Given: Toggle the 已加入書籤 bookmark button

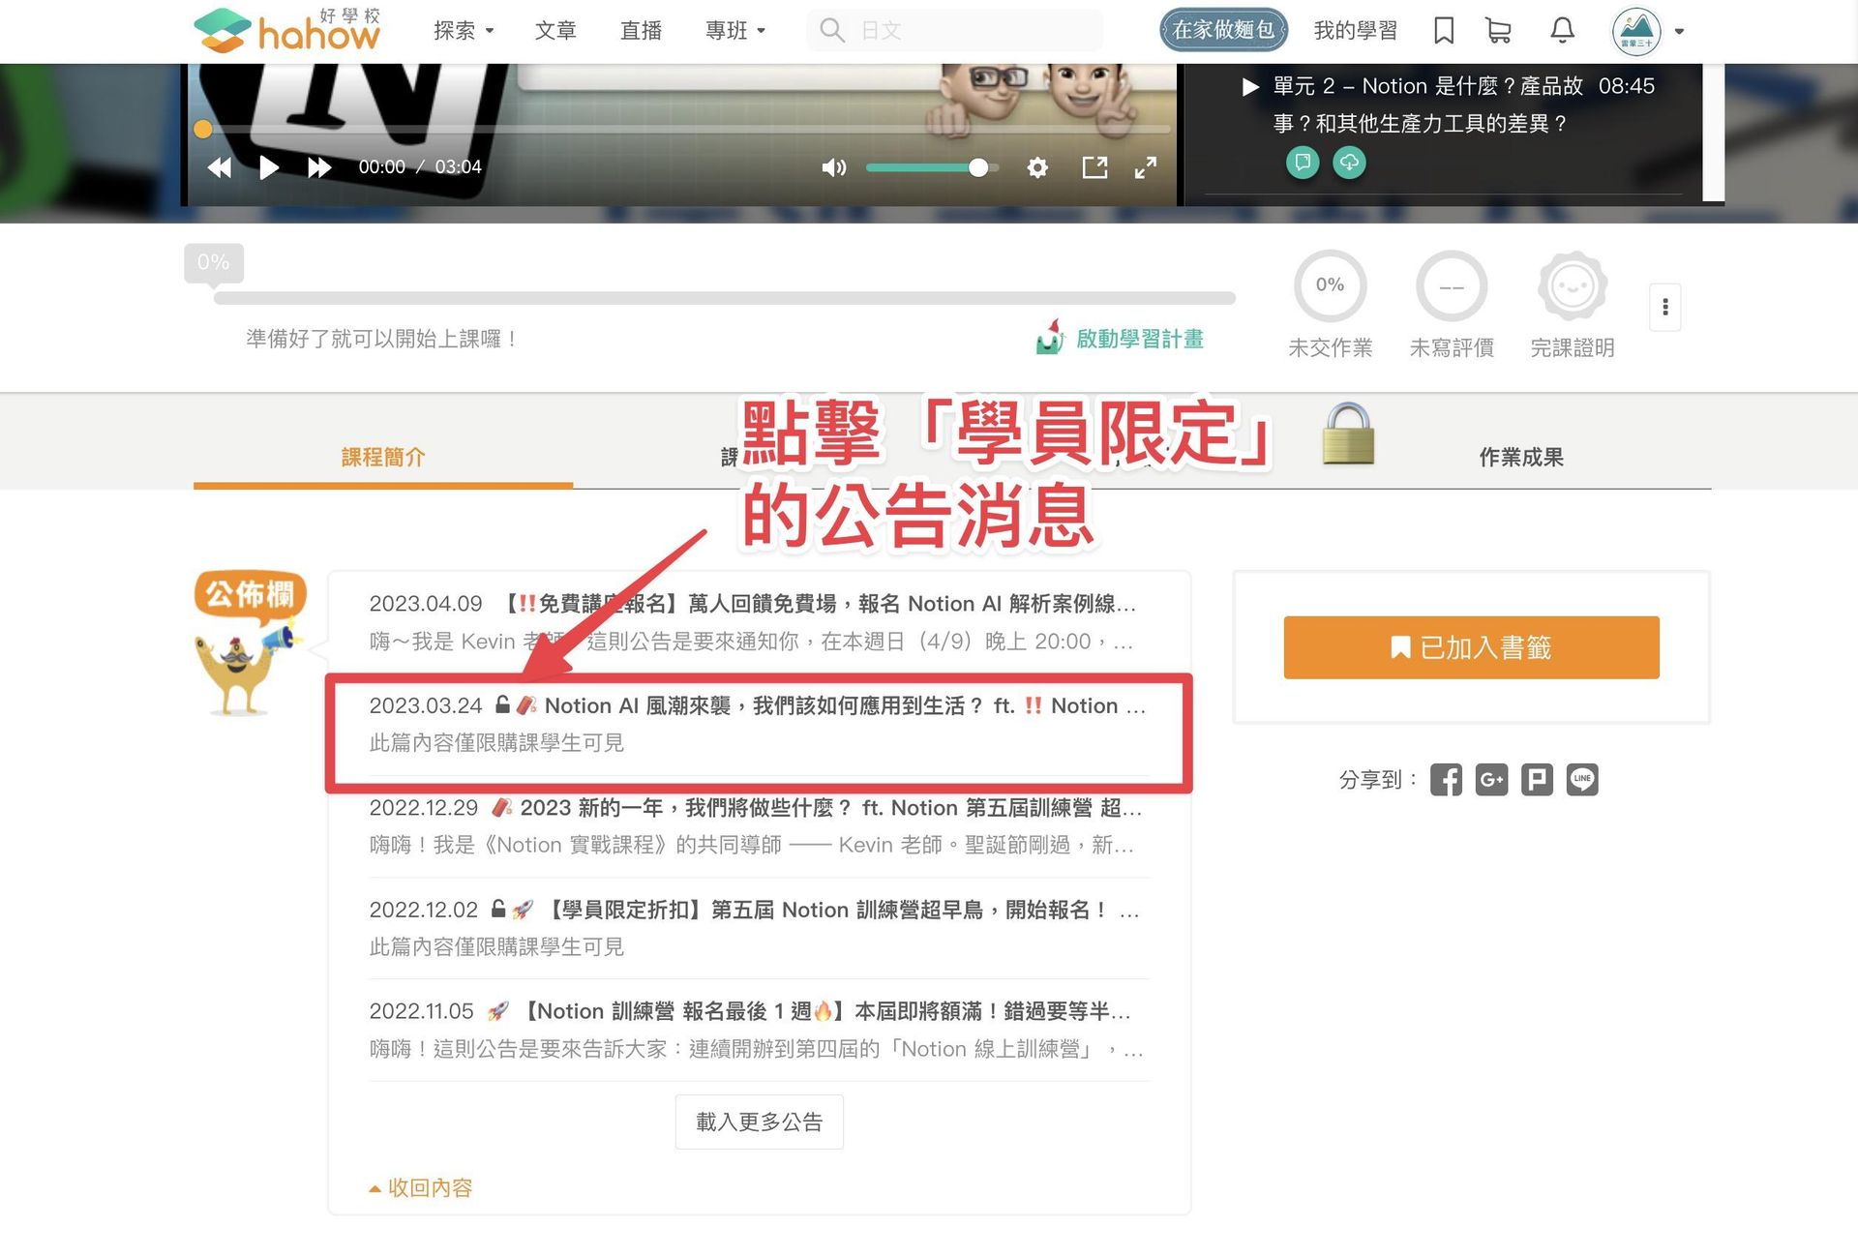Looking at the screenshot, I should point(1471,647).
